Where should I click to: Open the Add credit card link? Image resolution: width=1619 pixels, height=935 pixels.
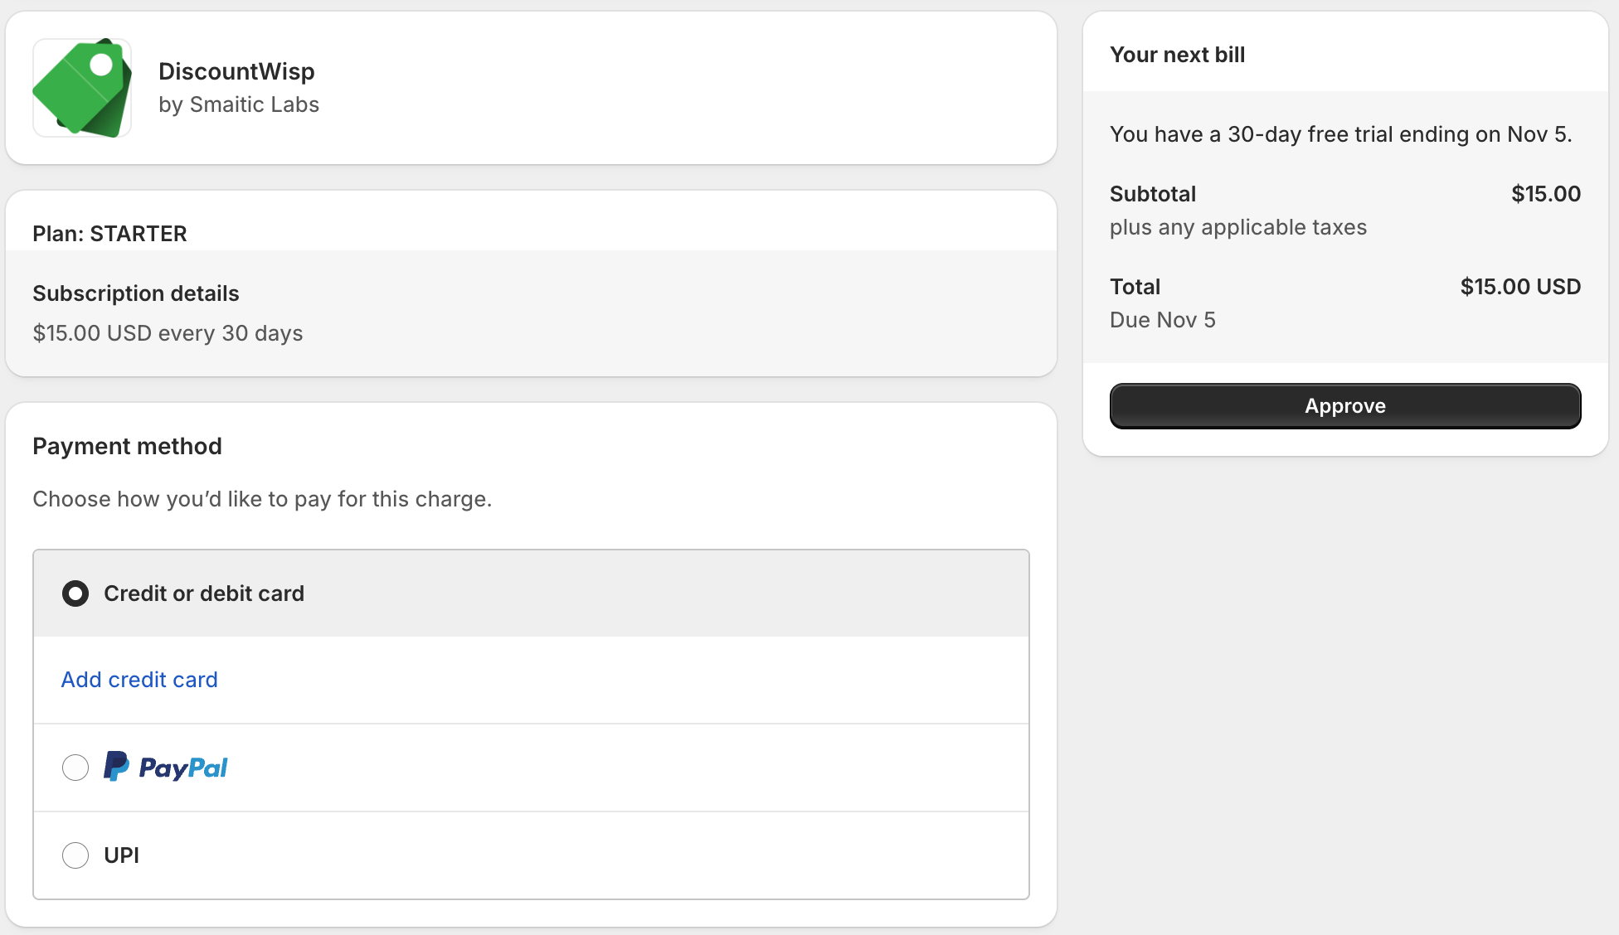[139, 680]
